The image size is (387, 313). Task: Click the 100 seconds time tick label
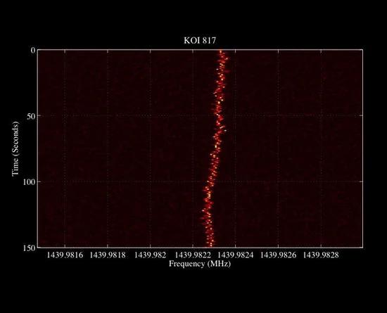click(x=29, y=182)
